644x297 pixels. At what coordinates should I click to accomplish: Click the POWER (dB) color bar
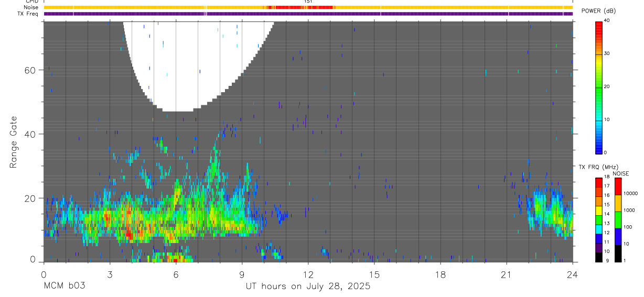(x=599, y=86)
